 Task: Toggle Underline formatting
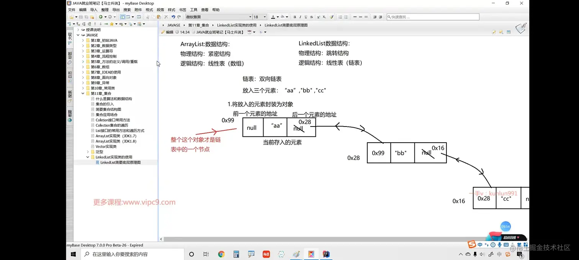click(306, 17)
